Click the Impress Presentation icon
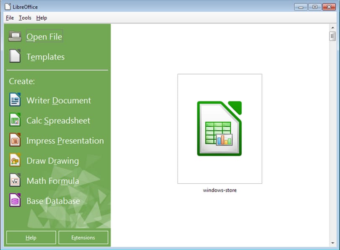 pyautogui.click(x=15, y=140)
